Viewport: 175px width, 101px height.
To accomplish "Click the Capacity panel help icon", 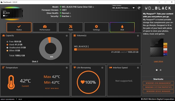I will pos(67,36).
